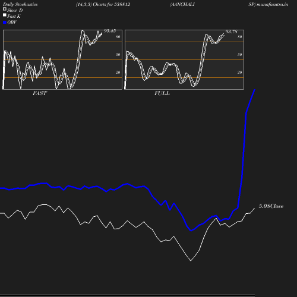Click the Slow D legend swatch
The height and width of the screenshot is (297, 297).
pos(5,9)
